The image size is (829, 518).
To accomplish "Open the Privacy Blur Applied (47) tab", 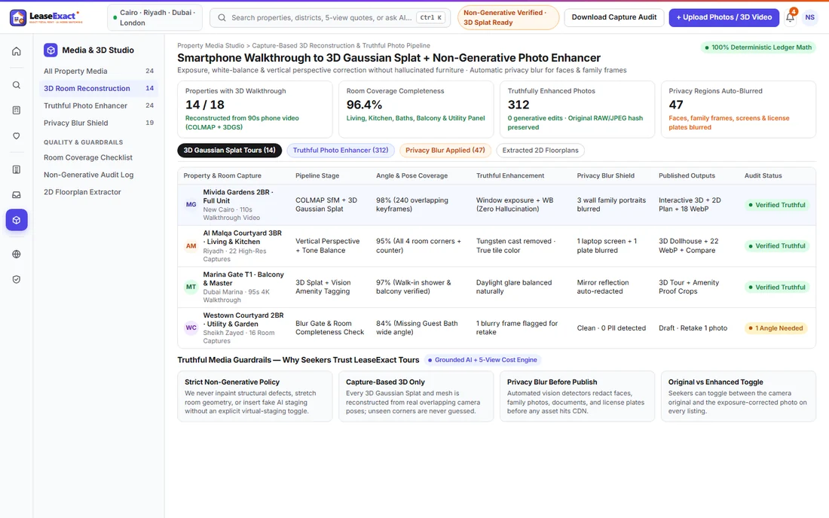I will (x=445, y=151).
